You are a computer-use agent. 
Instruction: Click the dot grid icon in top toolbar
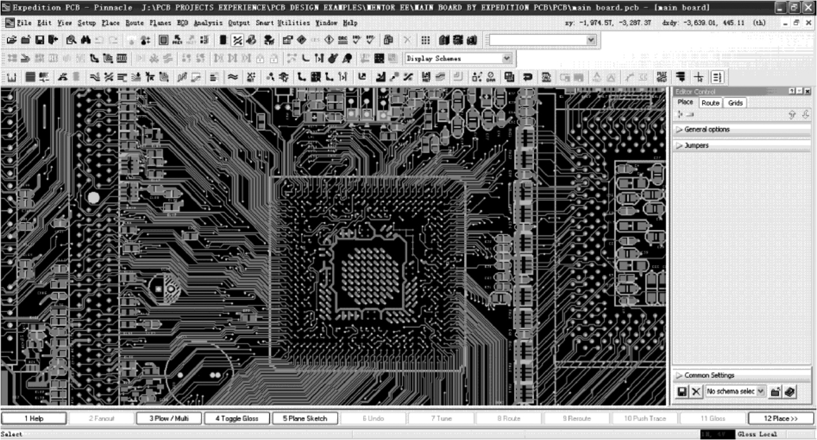coord(425,40)
